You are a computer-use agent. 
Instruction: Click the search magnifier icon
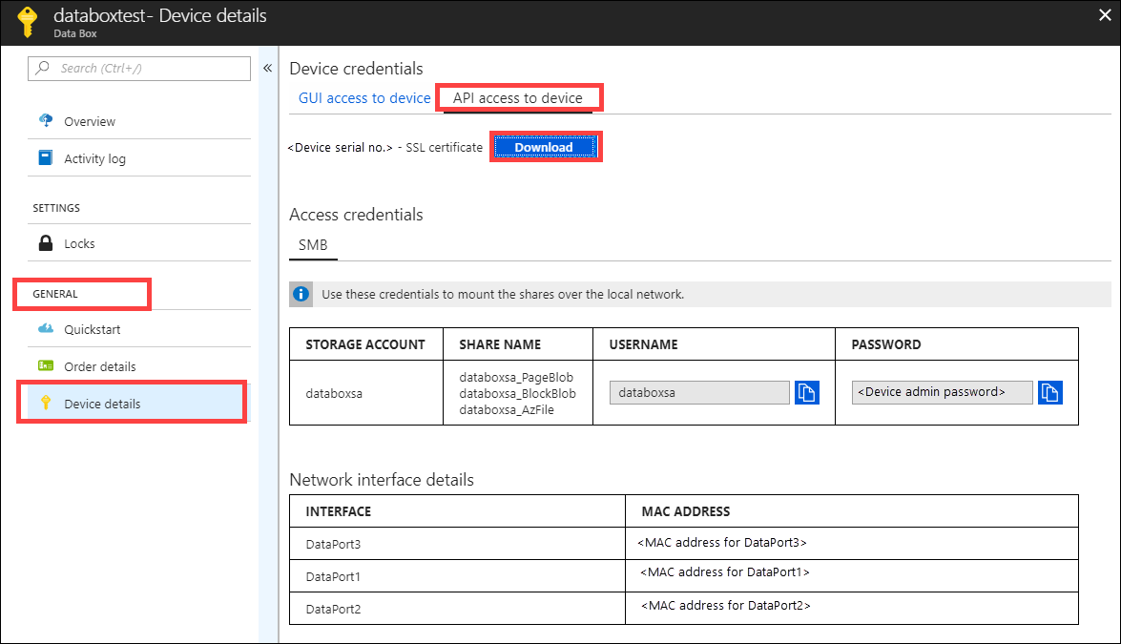coord(41,68)
